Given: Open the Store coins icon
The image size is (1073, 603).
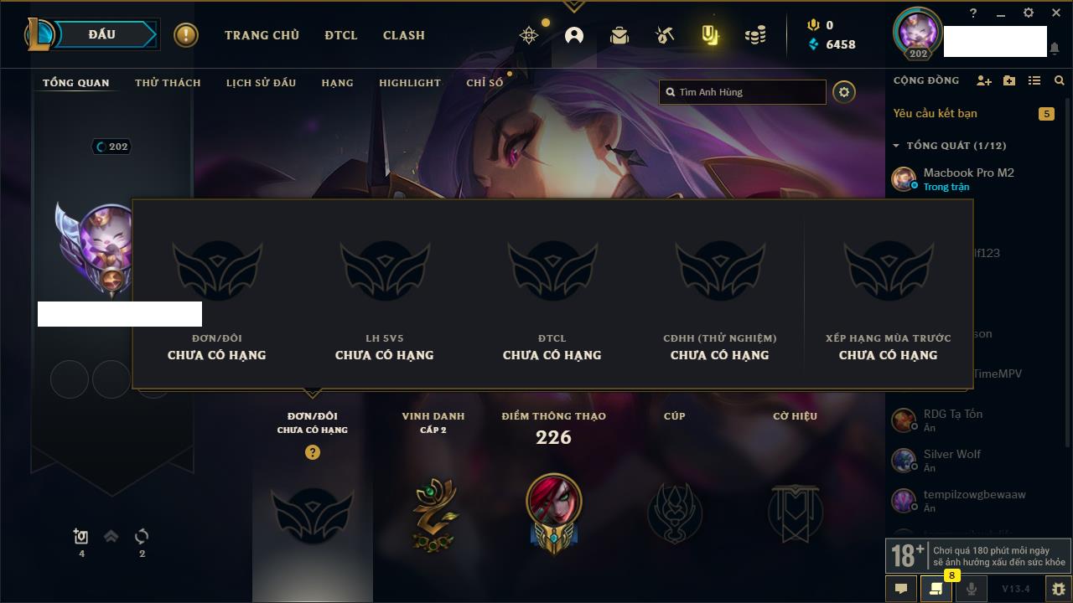Looking at the screenshot, I should (755, 35).
